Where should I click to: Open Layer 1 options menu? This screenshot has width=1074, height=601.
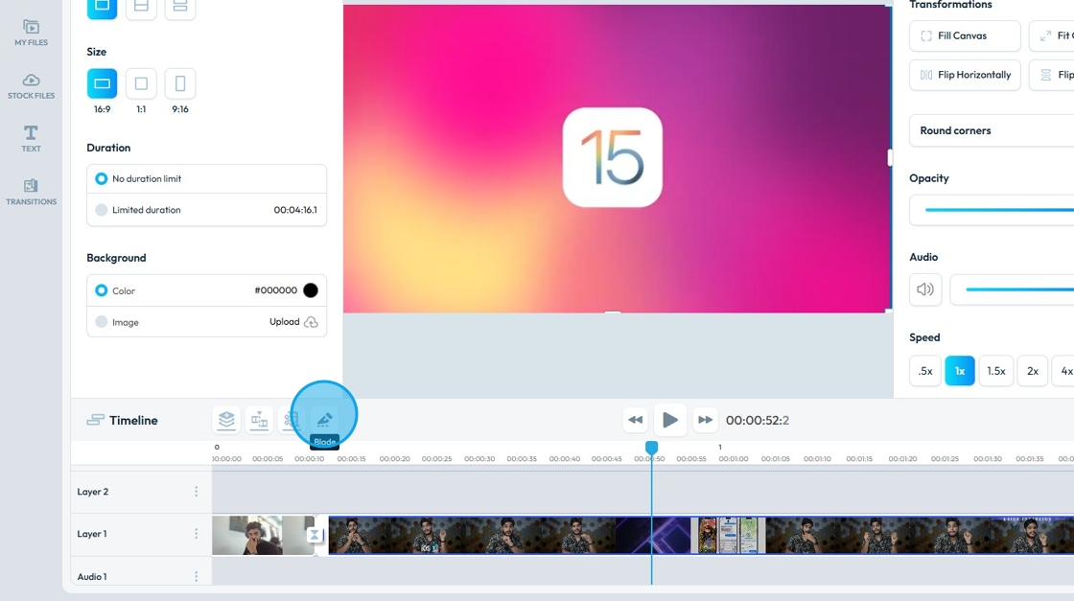(x=196, y=533)
